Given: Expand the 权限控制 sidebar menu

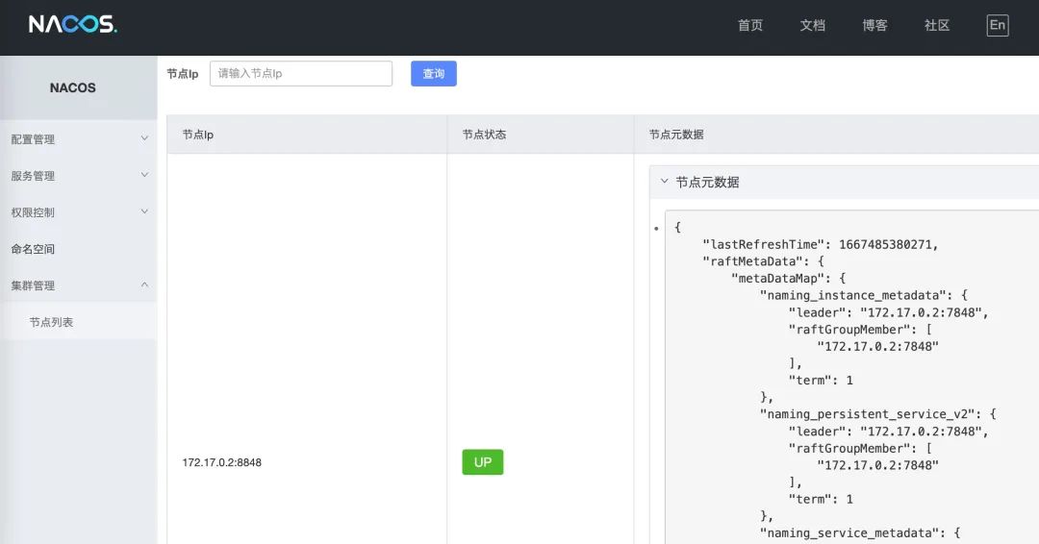Looking at the screenshot, I should (79, 211).
